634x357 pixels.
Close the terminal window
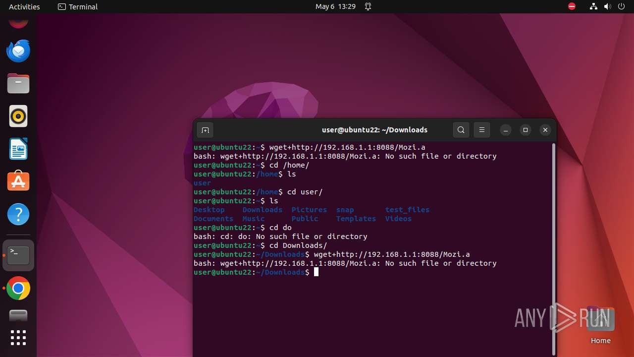pos(545,130)
